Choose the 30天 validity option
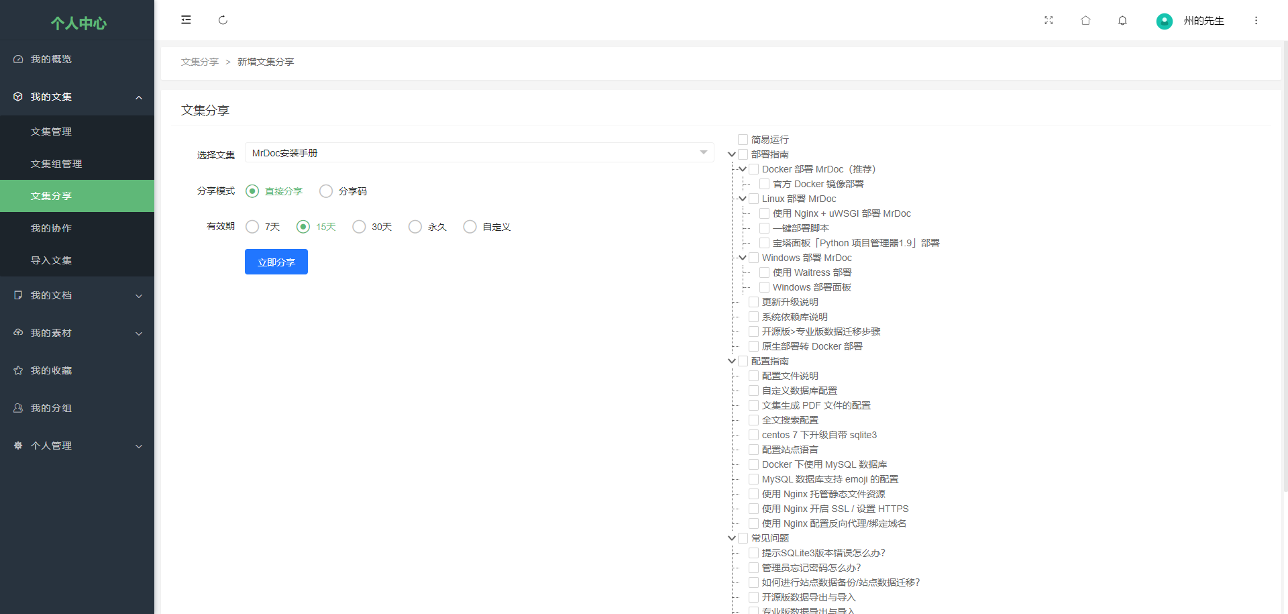This screenshot has height=614, width=1288. (x=359, y=227)
